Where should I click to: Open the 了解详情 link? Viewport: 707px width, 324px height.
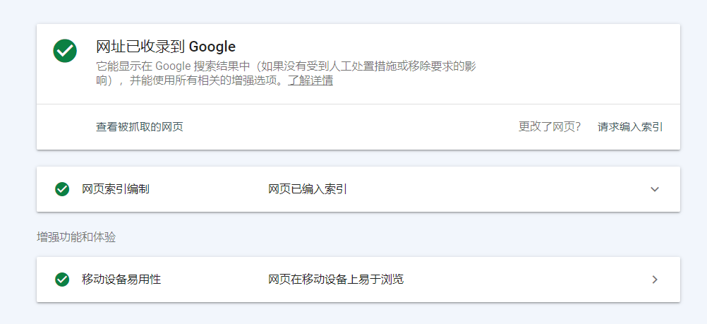coord(310,80)
